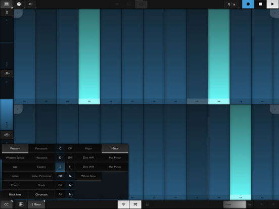Screen dimensions: 279x209
Task: Click the shuffle arrows icon in bottom bar
Action: click(x=135, y=204)
